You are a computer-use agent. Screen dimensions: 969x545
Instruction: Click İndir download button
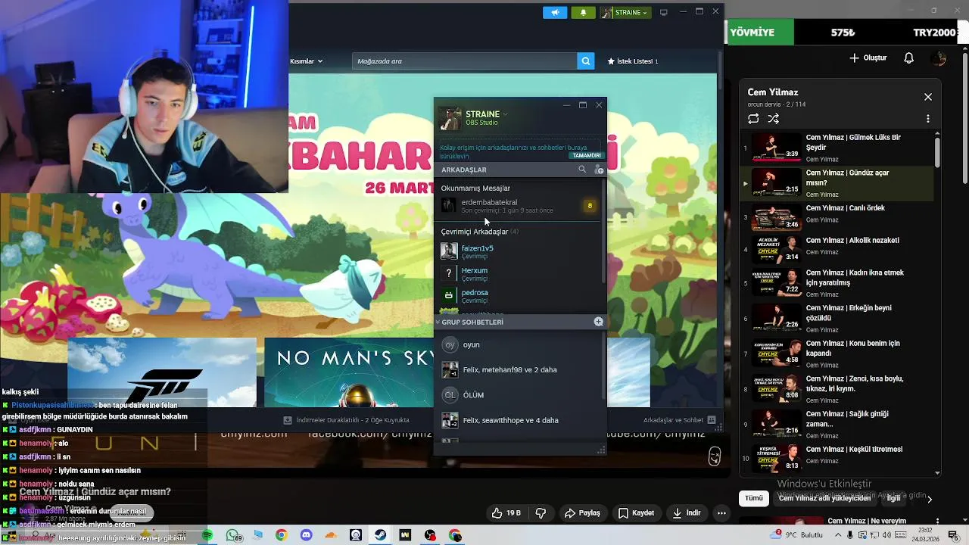coord(687,513)
